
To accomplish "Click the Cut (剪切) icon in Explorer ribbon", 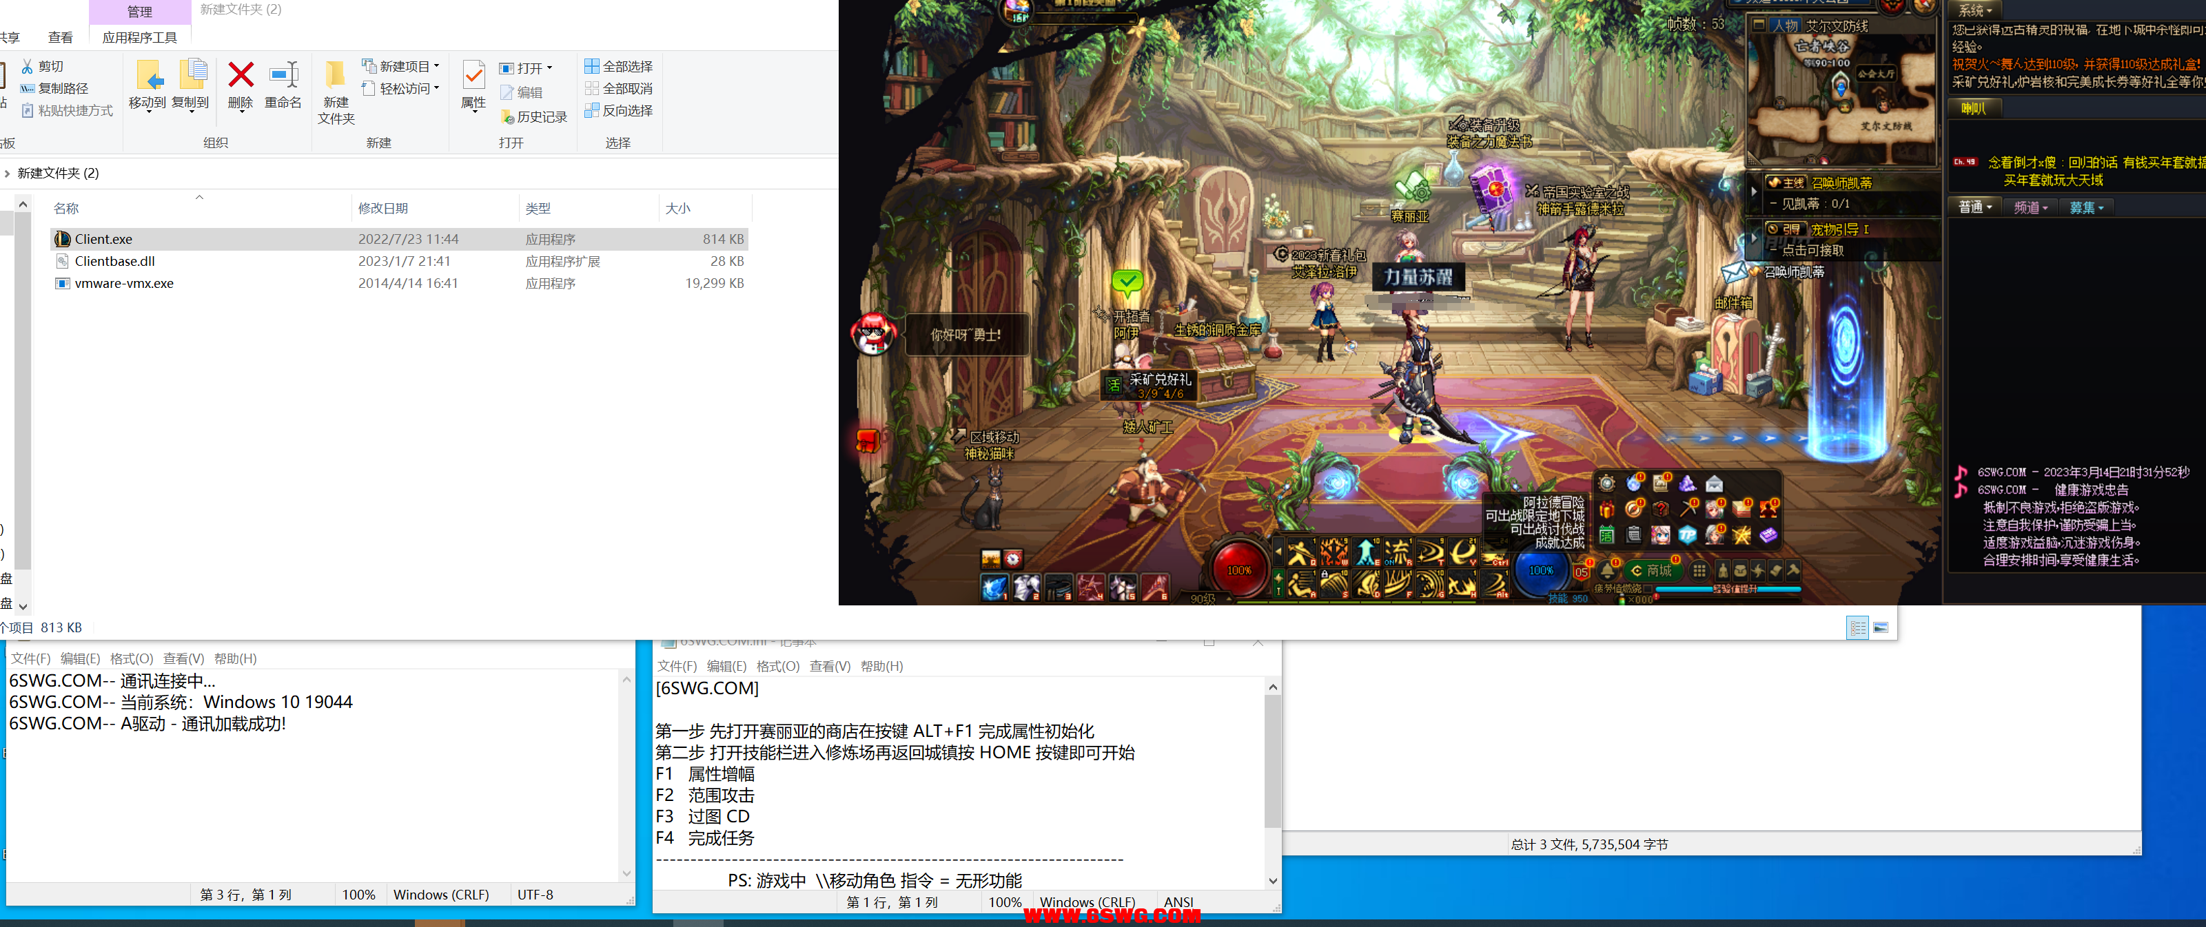I will (x=28, y=66).
